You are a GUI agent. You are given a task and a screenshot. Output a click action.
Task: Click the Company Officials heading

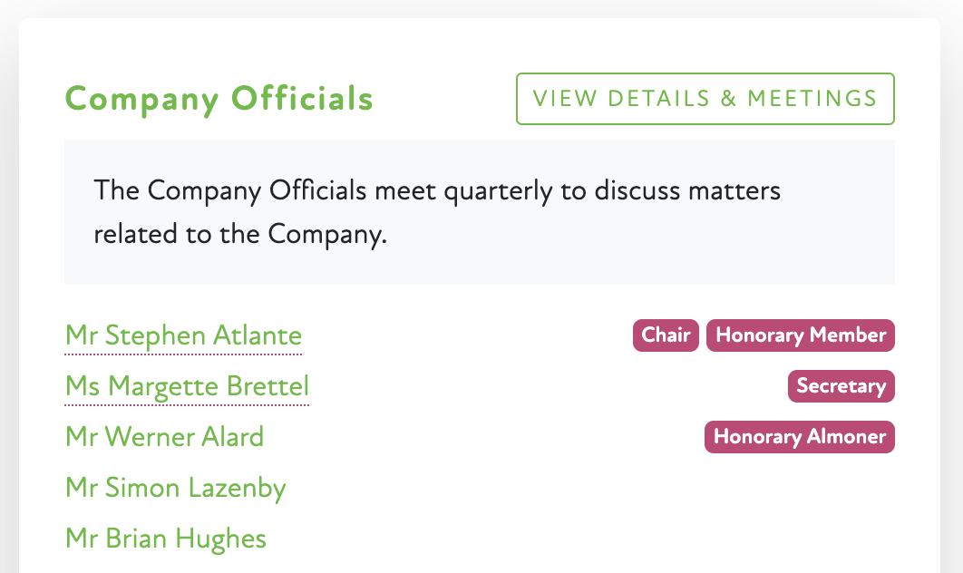(x=219, y=99)
